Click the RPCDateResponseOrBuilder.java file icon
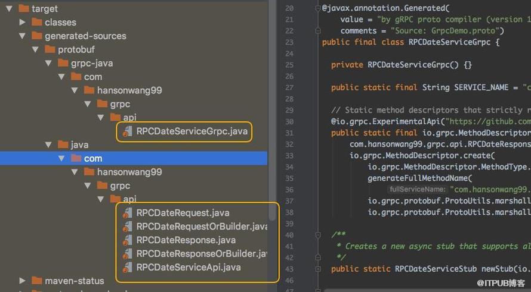 click(127, 253)
